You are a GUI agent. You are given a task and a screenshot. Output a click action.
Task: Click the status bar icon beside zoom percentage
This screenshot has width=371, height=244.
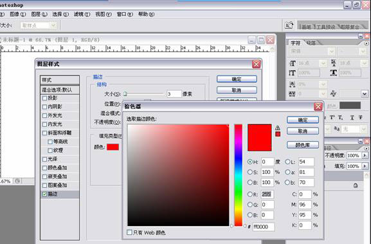[17, 181]
